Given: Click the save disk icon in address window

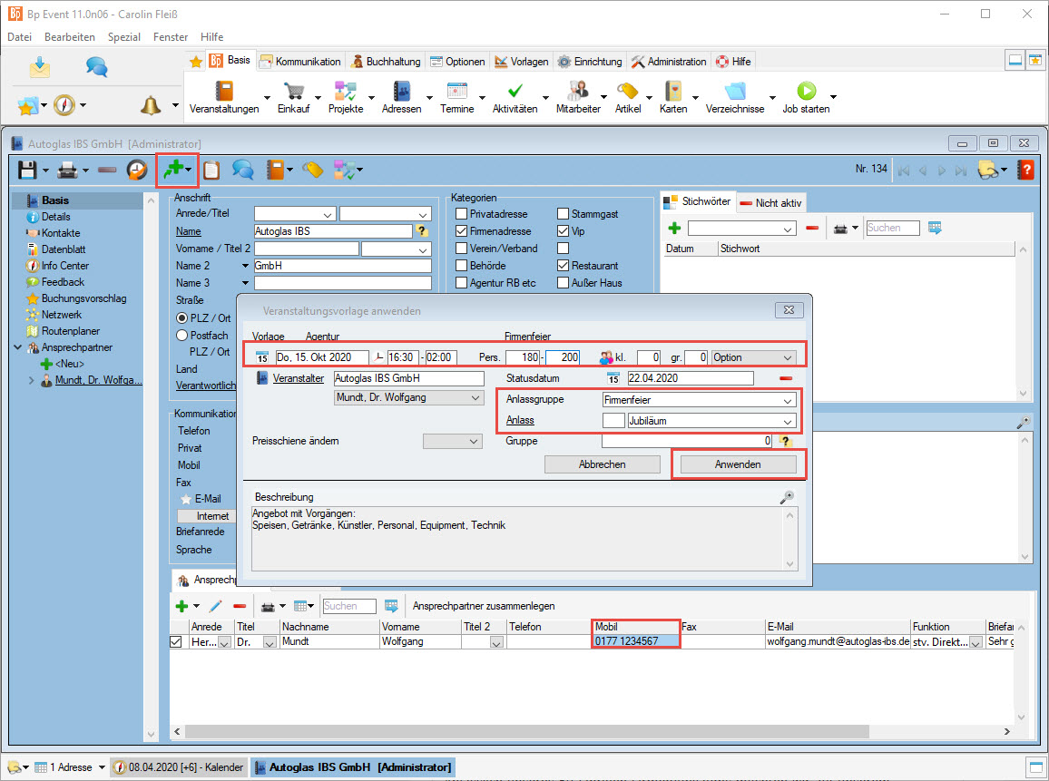Looking at the screenshot, I should [x=27, y=170].
